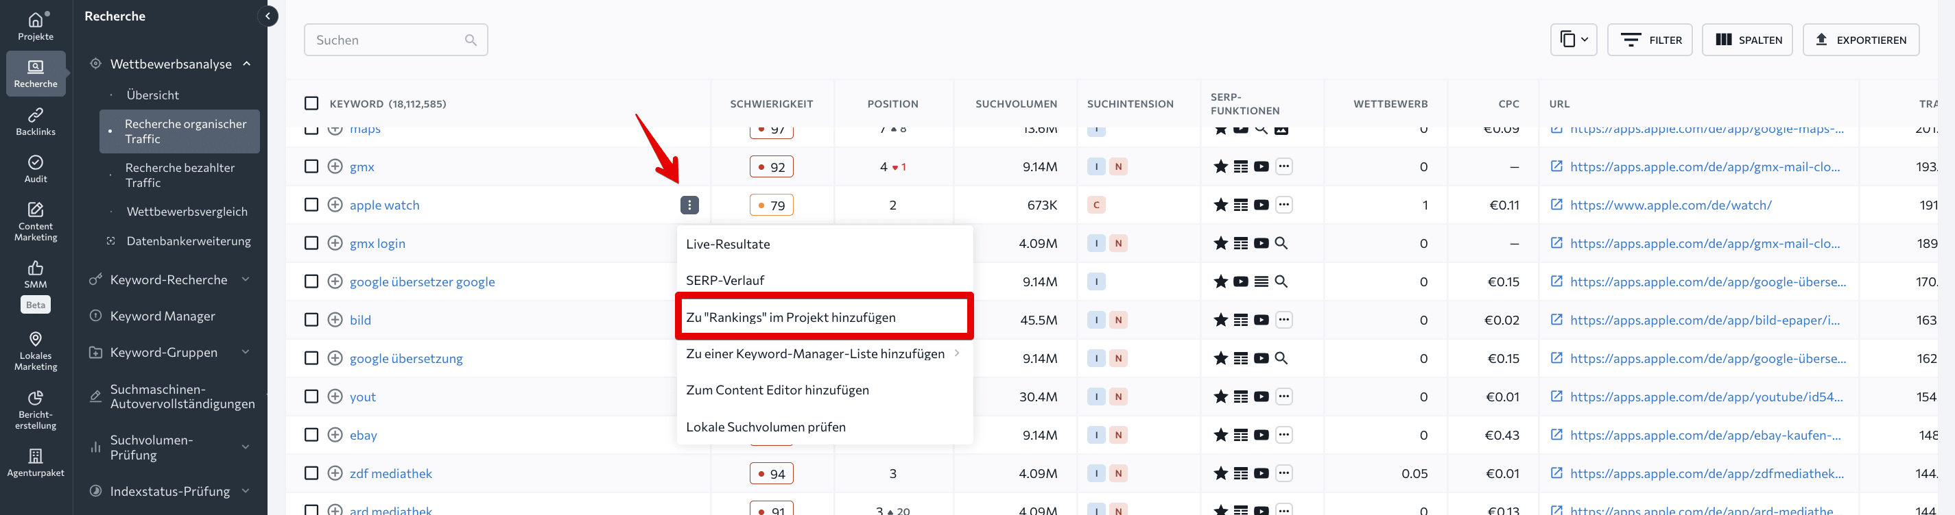1955x515 pixels.
Task: Select all keywords with the header checkbox
Action: tap(311, 103)
